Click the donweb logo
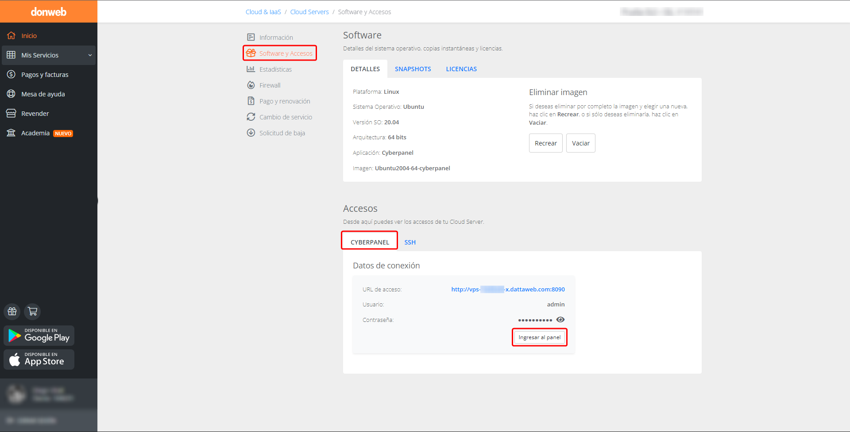Image resolution: width=850 pixels, height=432 pixels. [48, 12]
